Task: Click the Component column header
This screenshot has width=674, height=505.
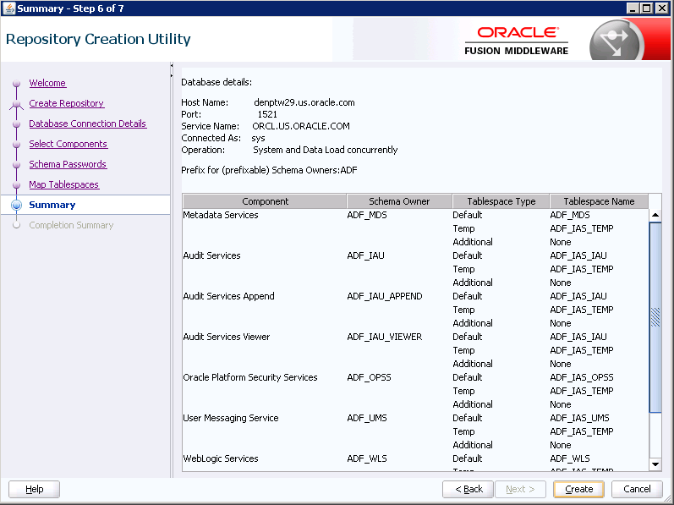Action: [x=265, y=201]
